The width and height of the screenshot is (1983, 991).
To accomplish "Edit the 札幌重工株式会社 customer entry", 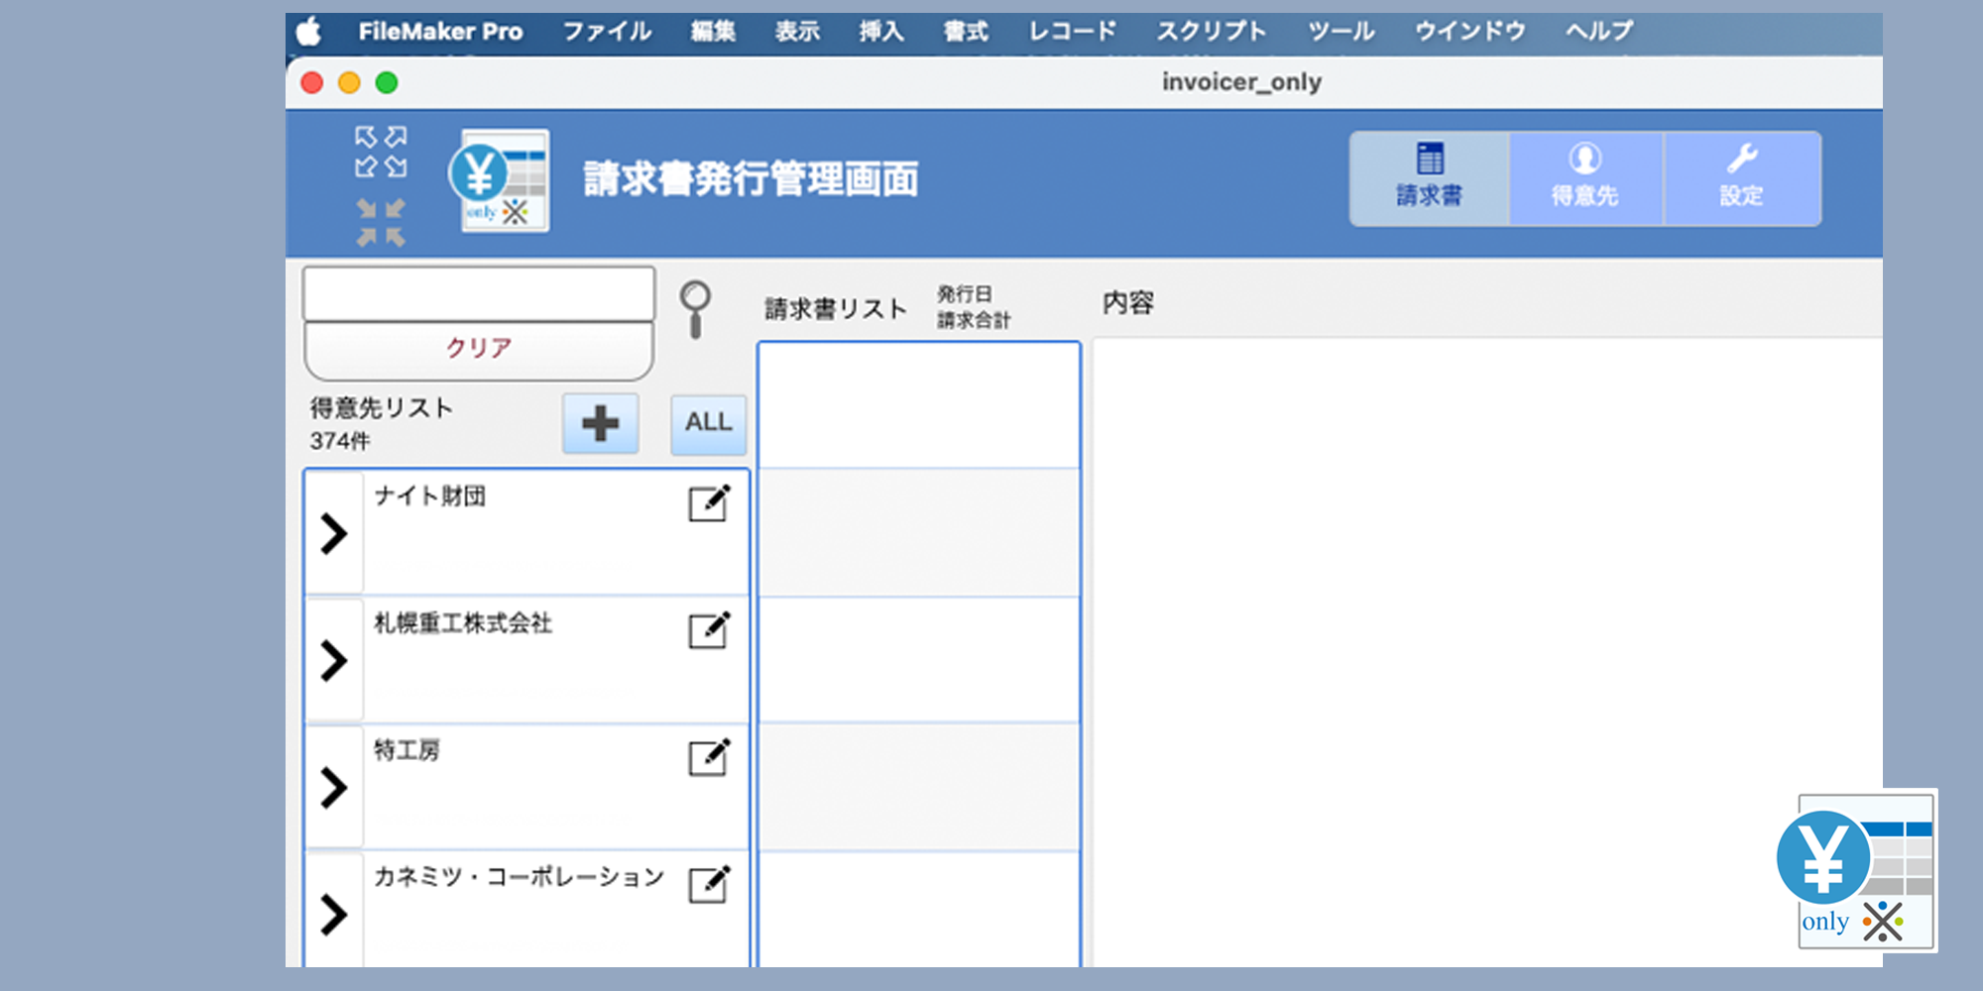I will tap(709, 630).
